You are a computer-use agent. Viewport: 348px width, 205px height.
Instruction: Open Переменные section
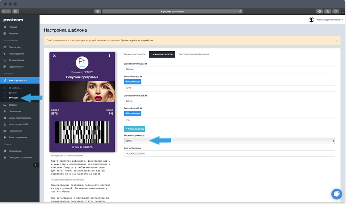[15, 131]
